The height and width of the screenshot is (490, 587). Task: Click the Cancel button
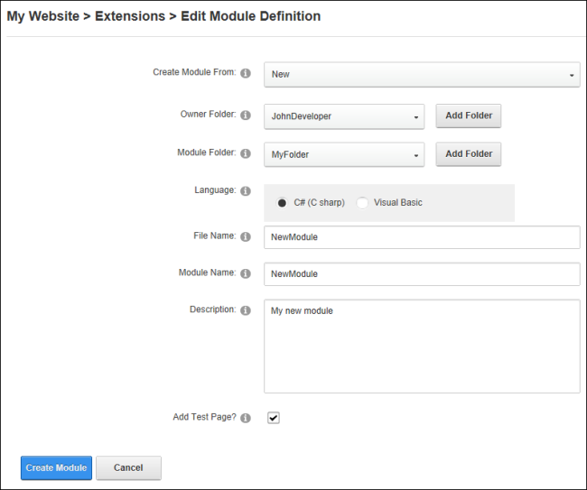tap(128, 467)
